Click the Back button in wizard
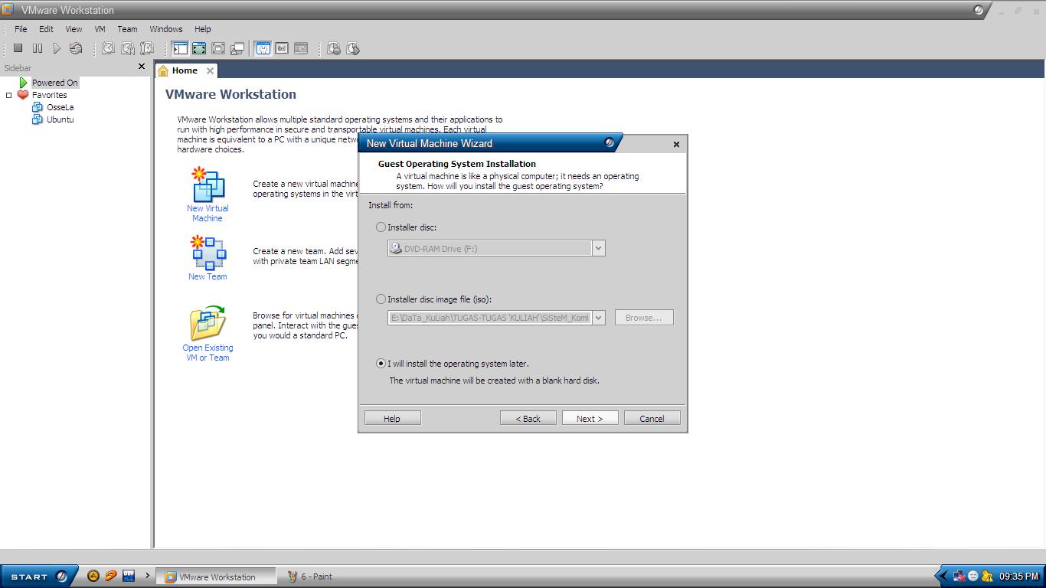This screenshot has width=1046, height=588. pyautogui.click(x=528, y=418)
